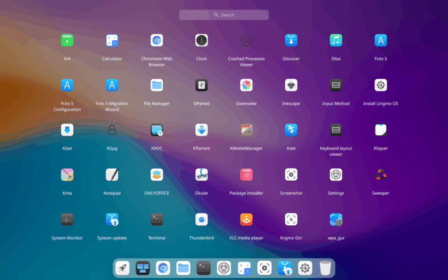The image size is (448, 280).
Task: Open the Discover software center
Action: click(291, 41)
